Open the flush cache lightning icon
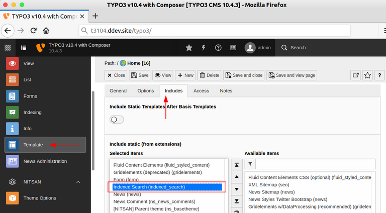 click(204, 48)
